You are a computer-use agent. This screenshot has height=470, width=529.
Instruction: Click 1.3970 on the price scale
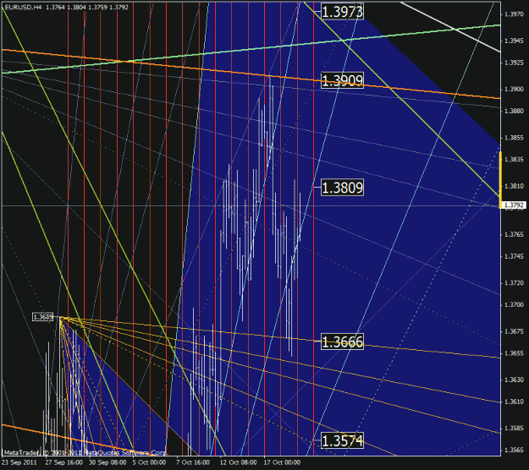coord(514,14)
